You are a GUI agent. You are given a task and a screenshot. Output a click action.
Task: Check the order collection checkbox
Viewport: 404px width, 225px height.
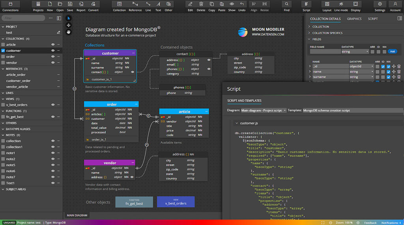click(x=3, y=56)
